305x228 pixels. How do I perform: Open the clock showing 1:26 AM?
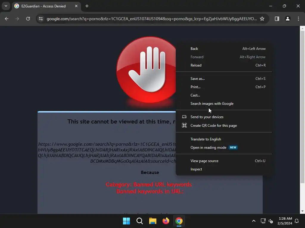[x=285, y=221]
